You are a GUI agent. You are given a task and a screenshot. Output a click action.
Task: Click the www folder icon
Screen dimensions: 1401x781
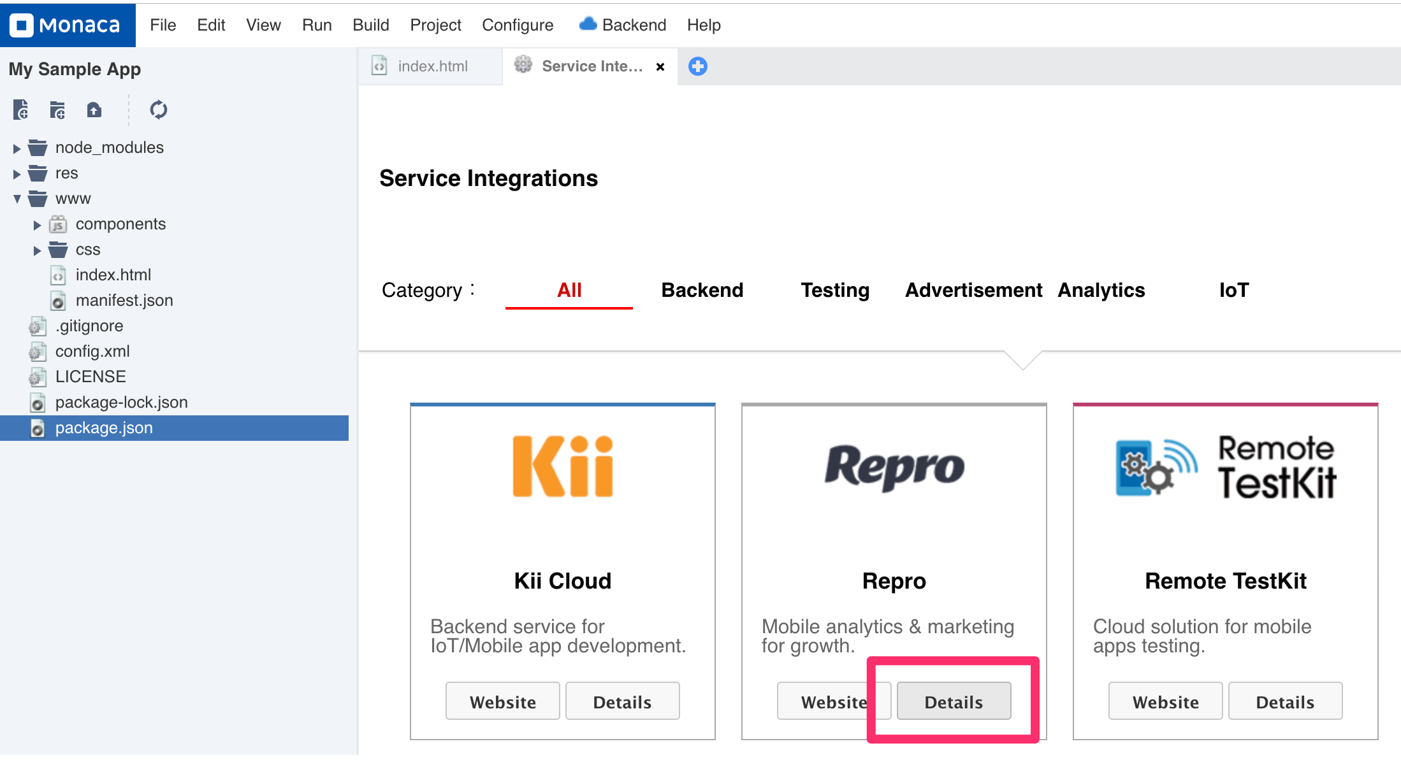38,199
